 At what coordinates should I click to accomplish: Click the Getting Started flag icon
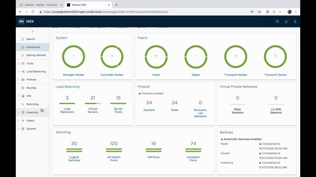[23, 55]
